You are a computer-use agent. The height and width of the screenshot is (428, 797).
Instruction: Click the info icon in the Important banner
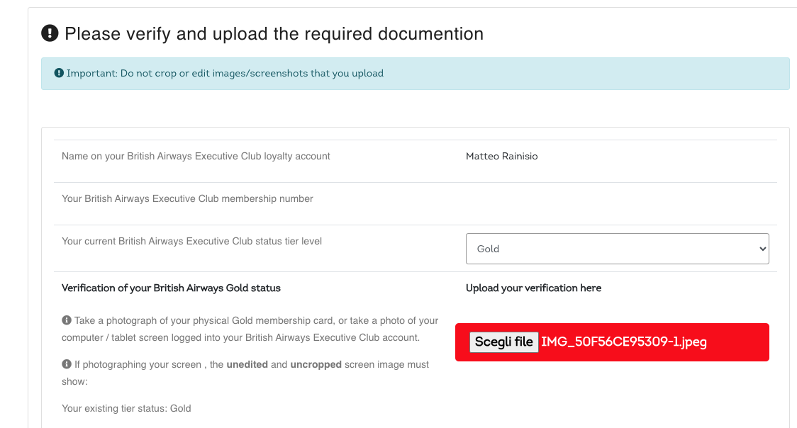coord(59,73)
